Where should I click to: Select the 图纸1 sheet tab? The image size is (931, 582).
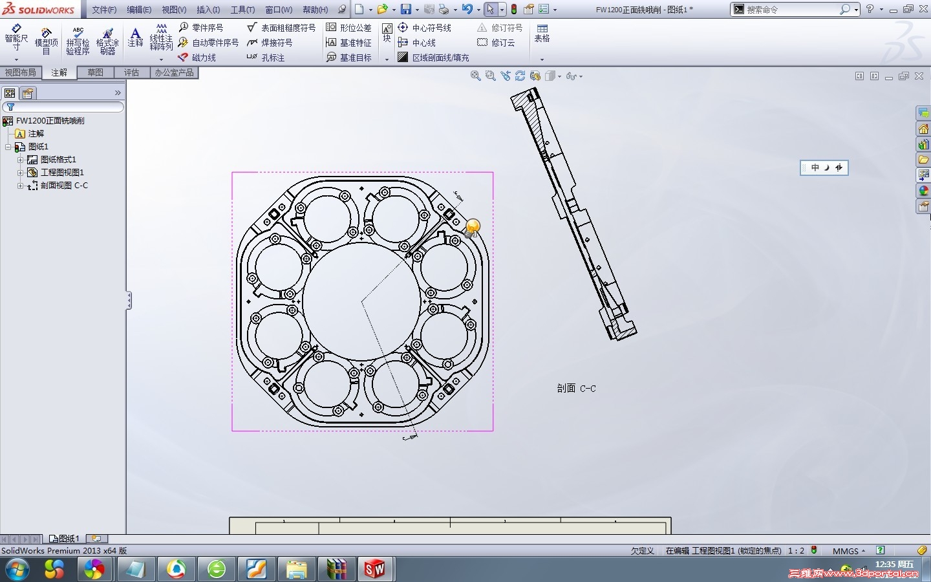[x=64, y=539]
